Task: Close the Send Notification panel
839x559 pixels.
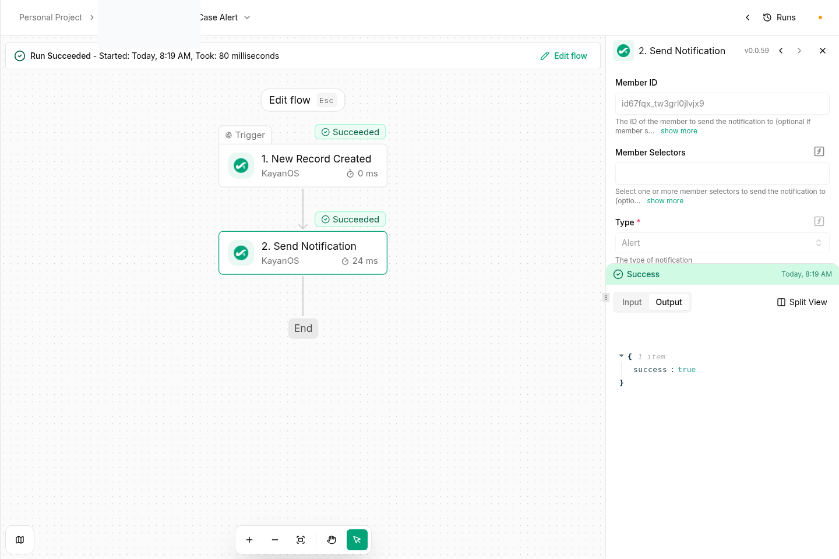Action: (x=823, y=51)
